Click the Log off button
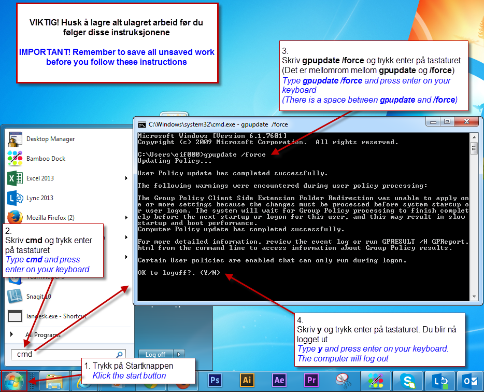 (155, 354)
